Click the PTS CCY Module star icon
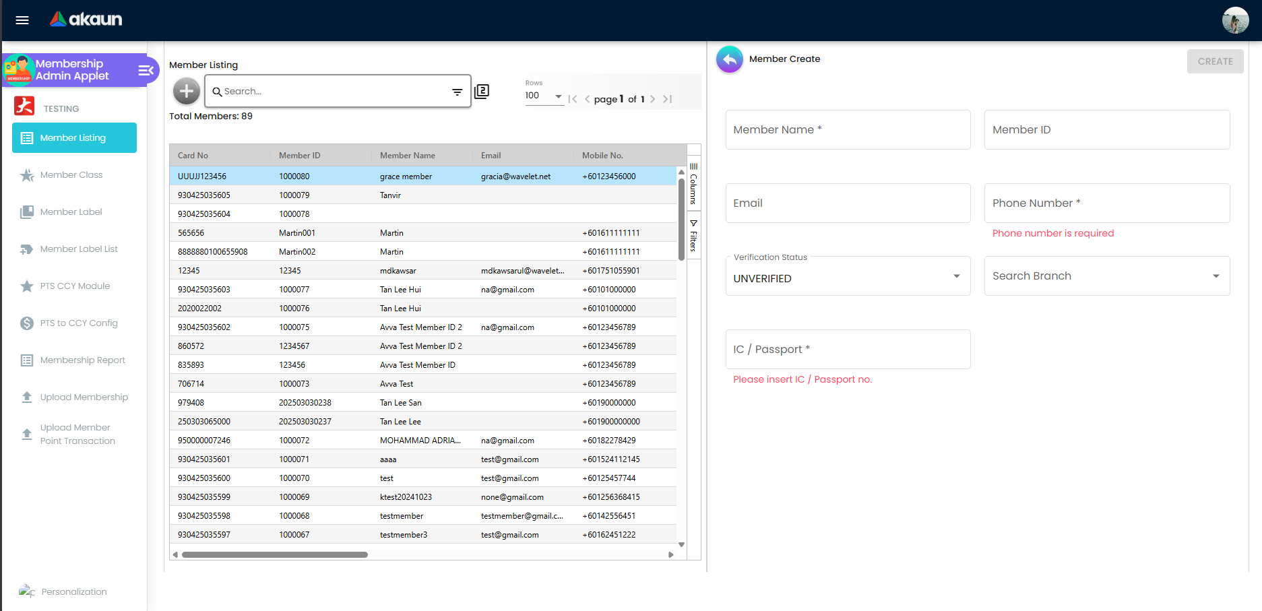1262x611 pixels. [27, 286]
